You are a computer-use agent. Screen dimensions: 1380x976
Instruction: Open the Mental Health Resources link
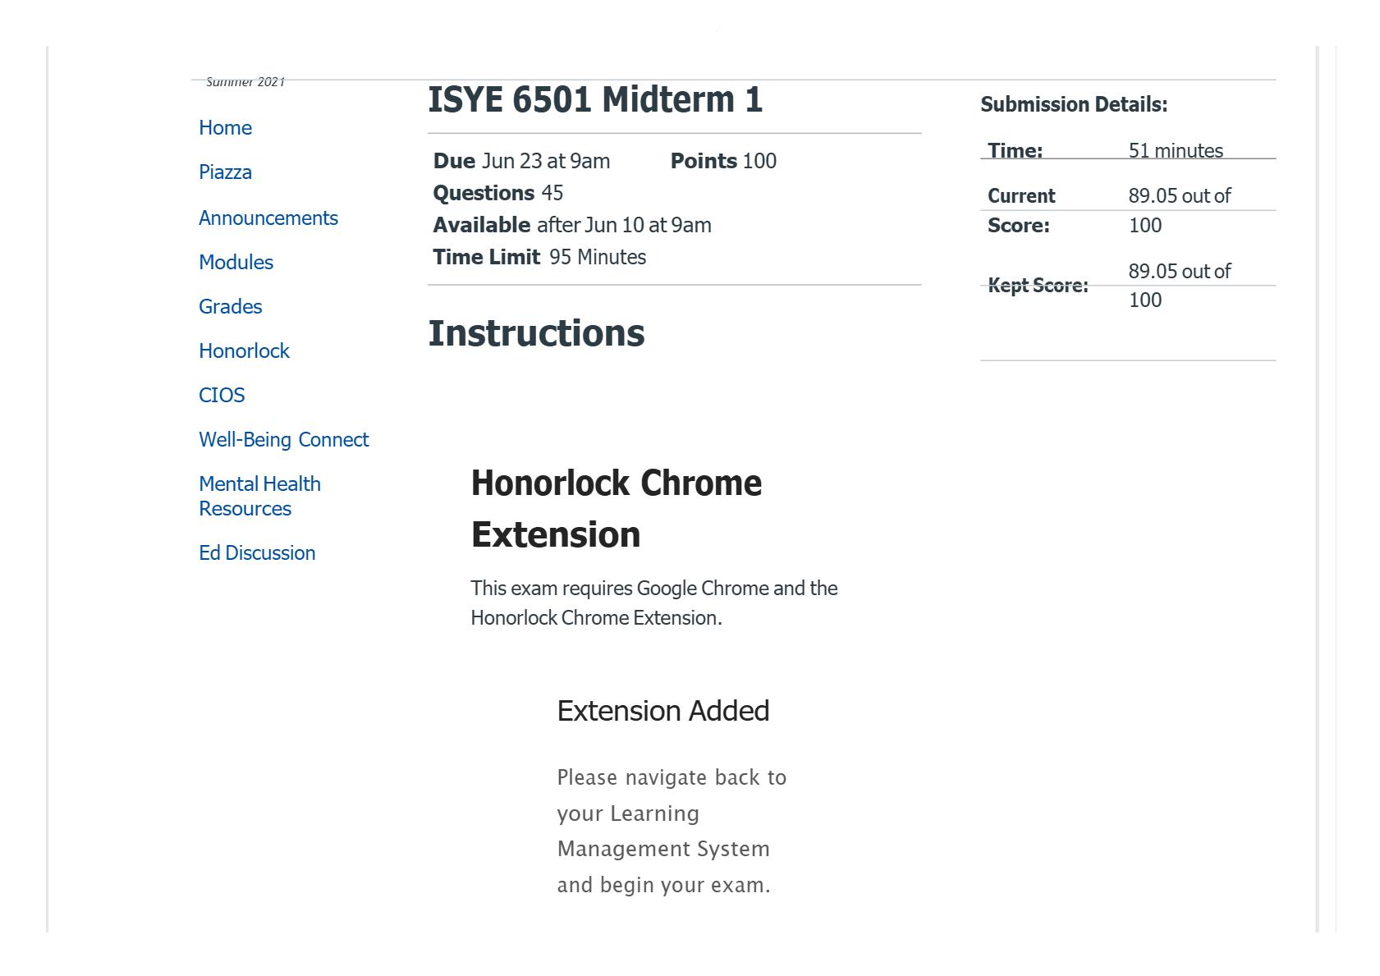tap(259, 497)
